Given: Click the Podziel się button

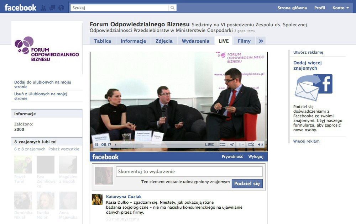Looking at the screenshot, I should point(247,183).
